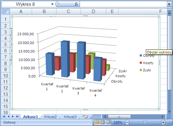This screenshot has width=173, height=126.
Task: Select the blue Kwartał 1 Obroty bar
Action: pos(50,64)
